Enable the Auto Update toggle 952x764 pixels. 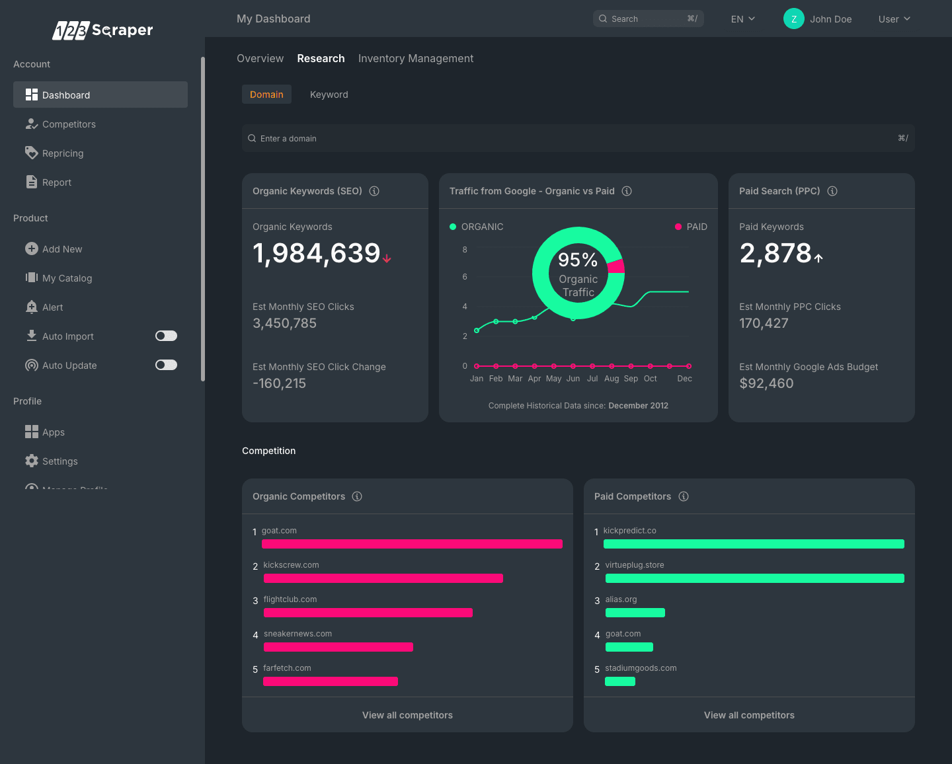coord(166,365)
